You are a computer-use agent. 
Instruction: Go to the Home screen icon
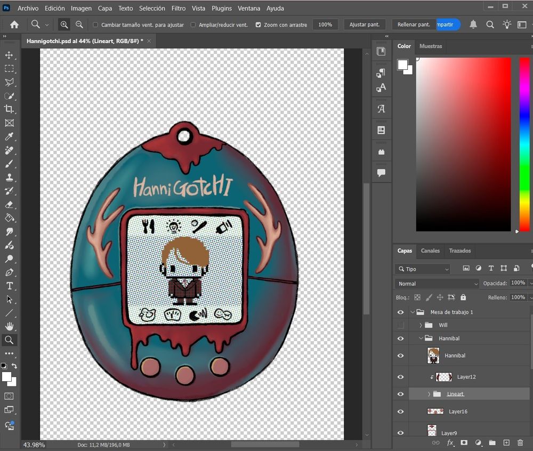tap(14, 25)
